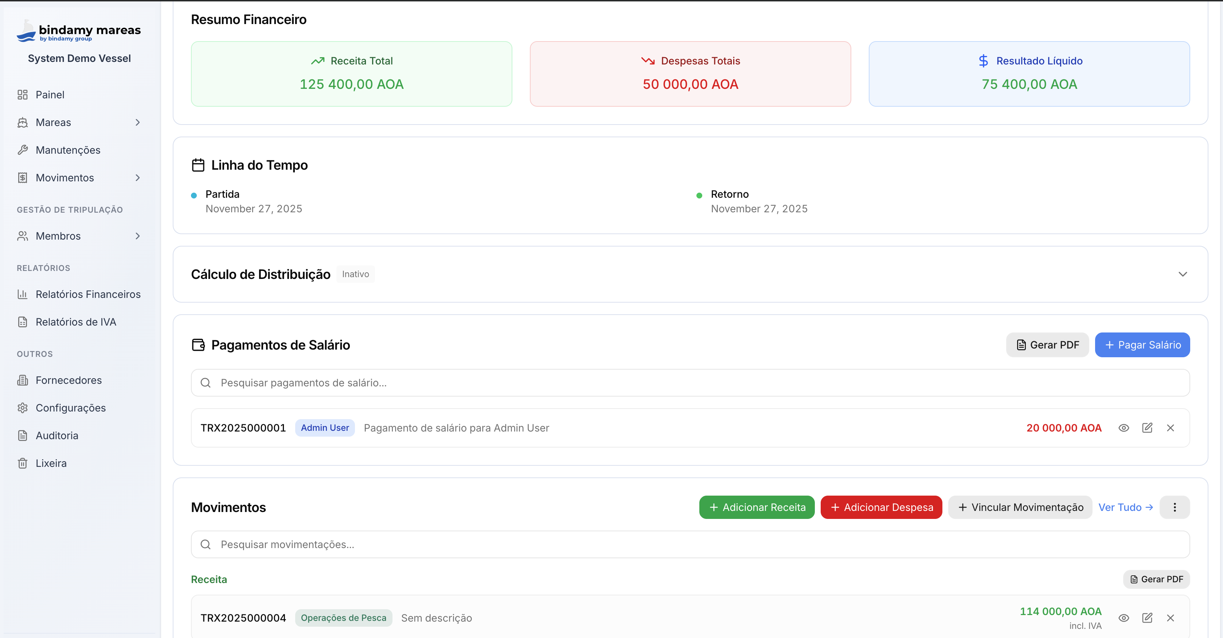The height and width of the screenshot is (638, 1223).
Task: Select the Manutenções wrench icon
Action: [x=23, y=149]
